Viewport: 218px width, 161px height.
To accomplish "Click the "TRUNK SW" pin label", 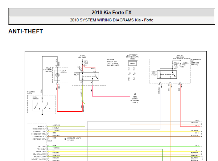I will coord(42,149).
